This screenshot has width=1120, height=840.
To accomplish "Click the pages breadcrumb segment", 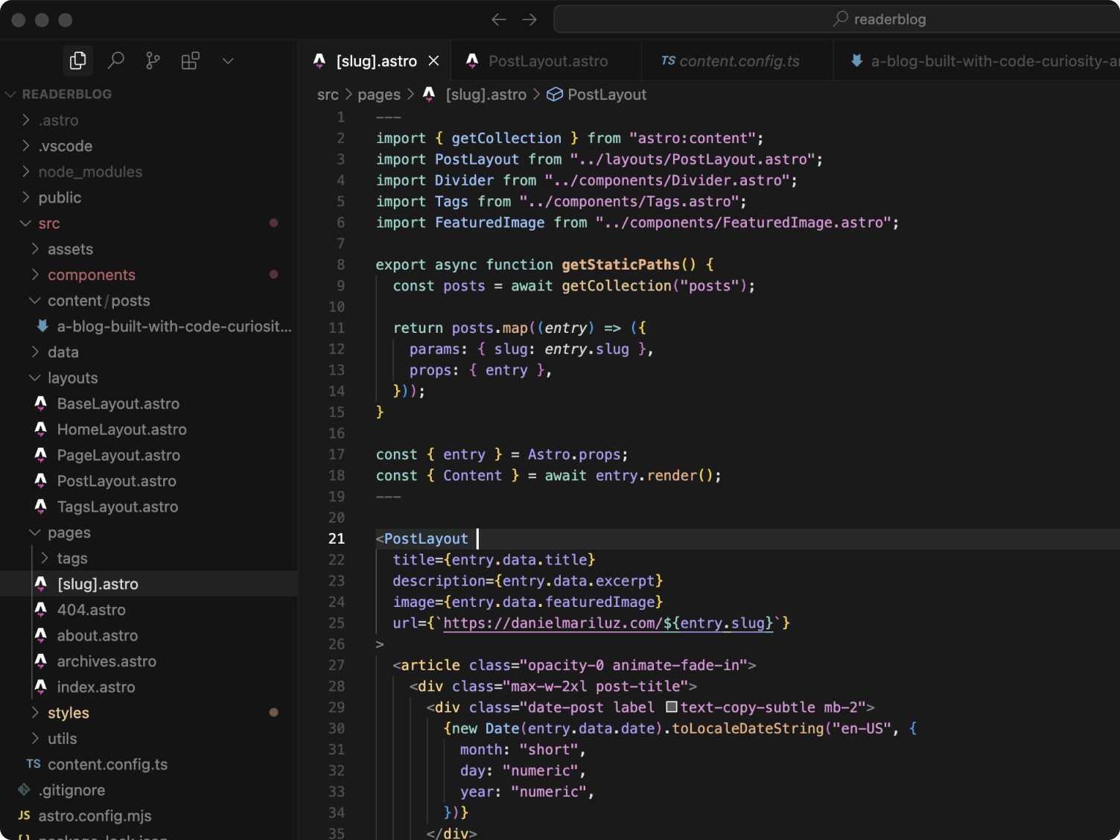I will 379,95.
